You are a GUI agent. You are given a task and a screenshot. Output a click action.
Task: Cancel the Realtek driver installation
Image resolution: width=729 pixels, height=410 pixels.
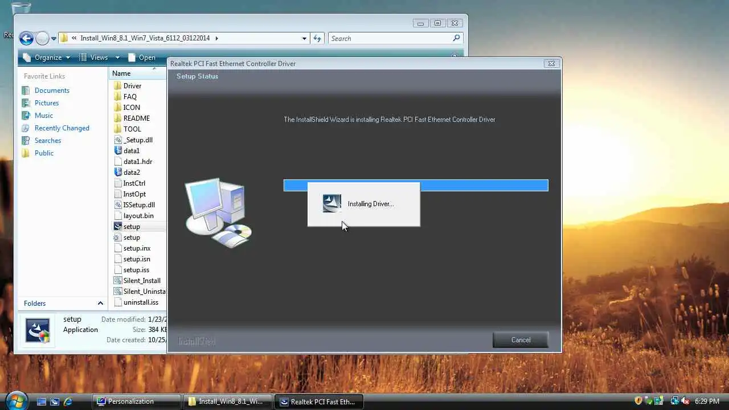tap(521, 340)
